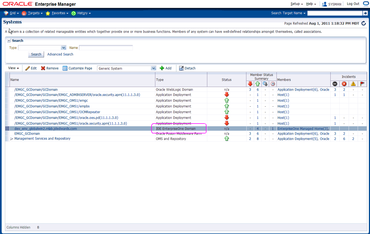Click the search target go arrow

pyautogui.click(x=365, y=13)
